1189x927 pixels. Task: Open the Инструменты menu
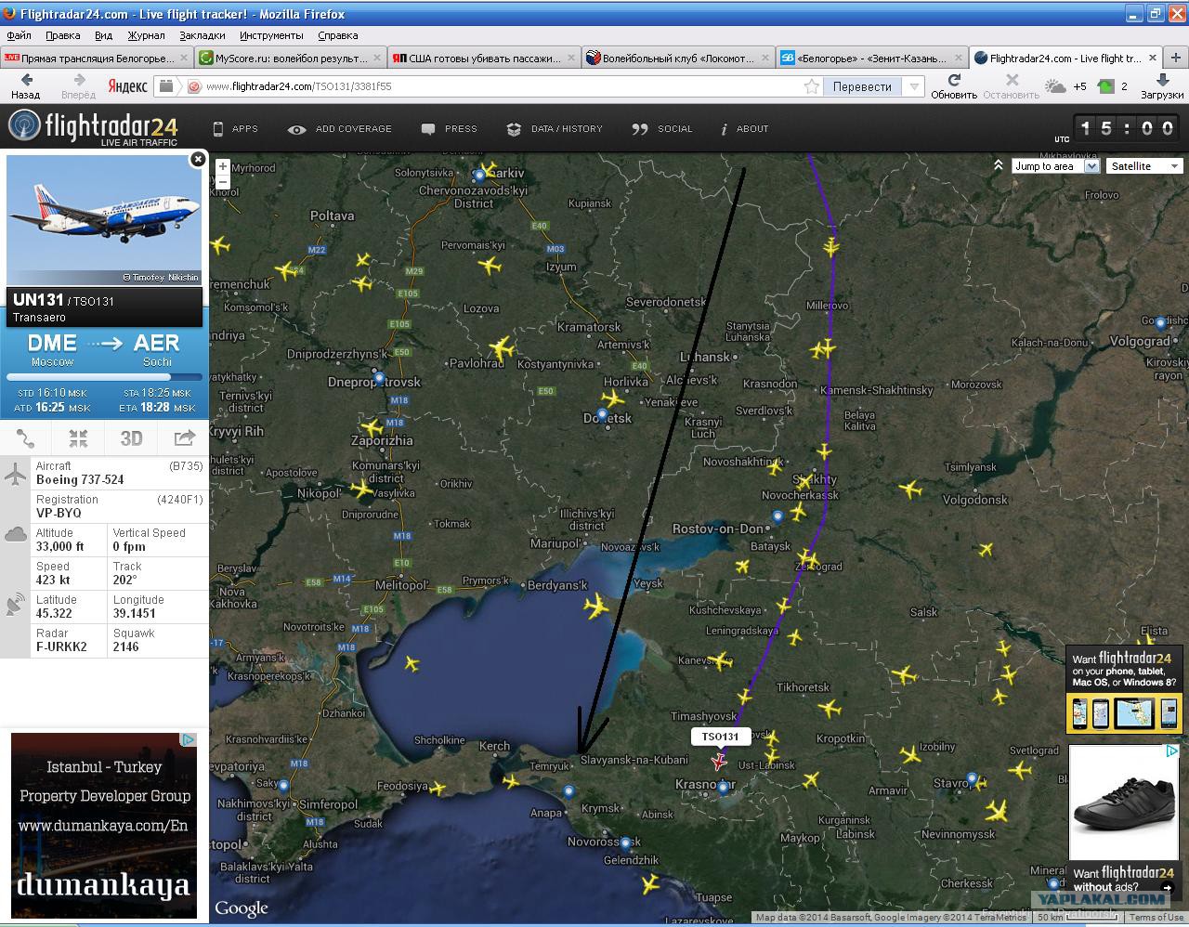271,35
